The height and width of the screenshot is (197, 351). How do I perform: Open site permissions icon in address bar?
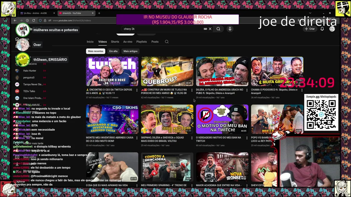[x=50, y=21]
